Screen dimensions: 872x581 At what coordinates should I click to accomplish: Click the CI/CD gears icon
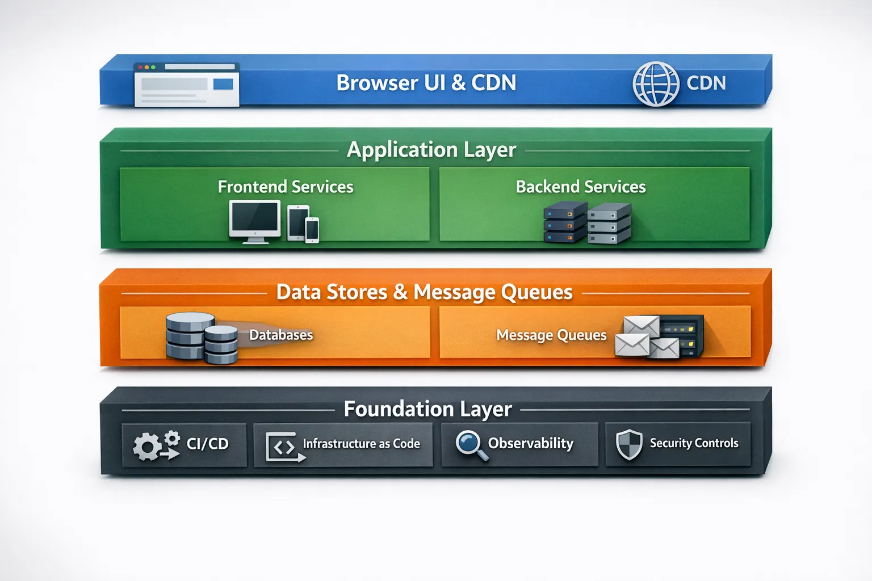156,444
